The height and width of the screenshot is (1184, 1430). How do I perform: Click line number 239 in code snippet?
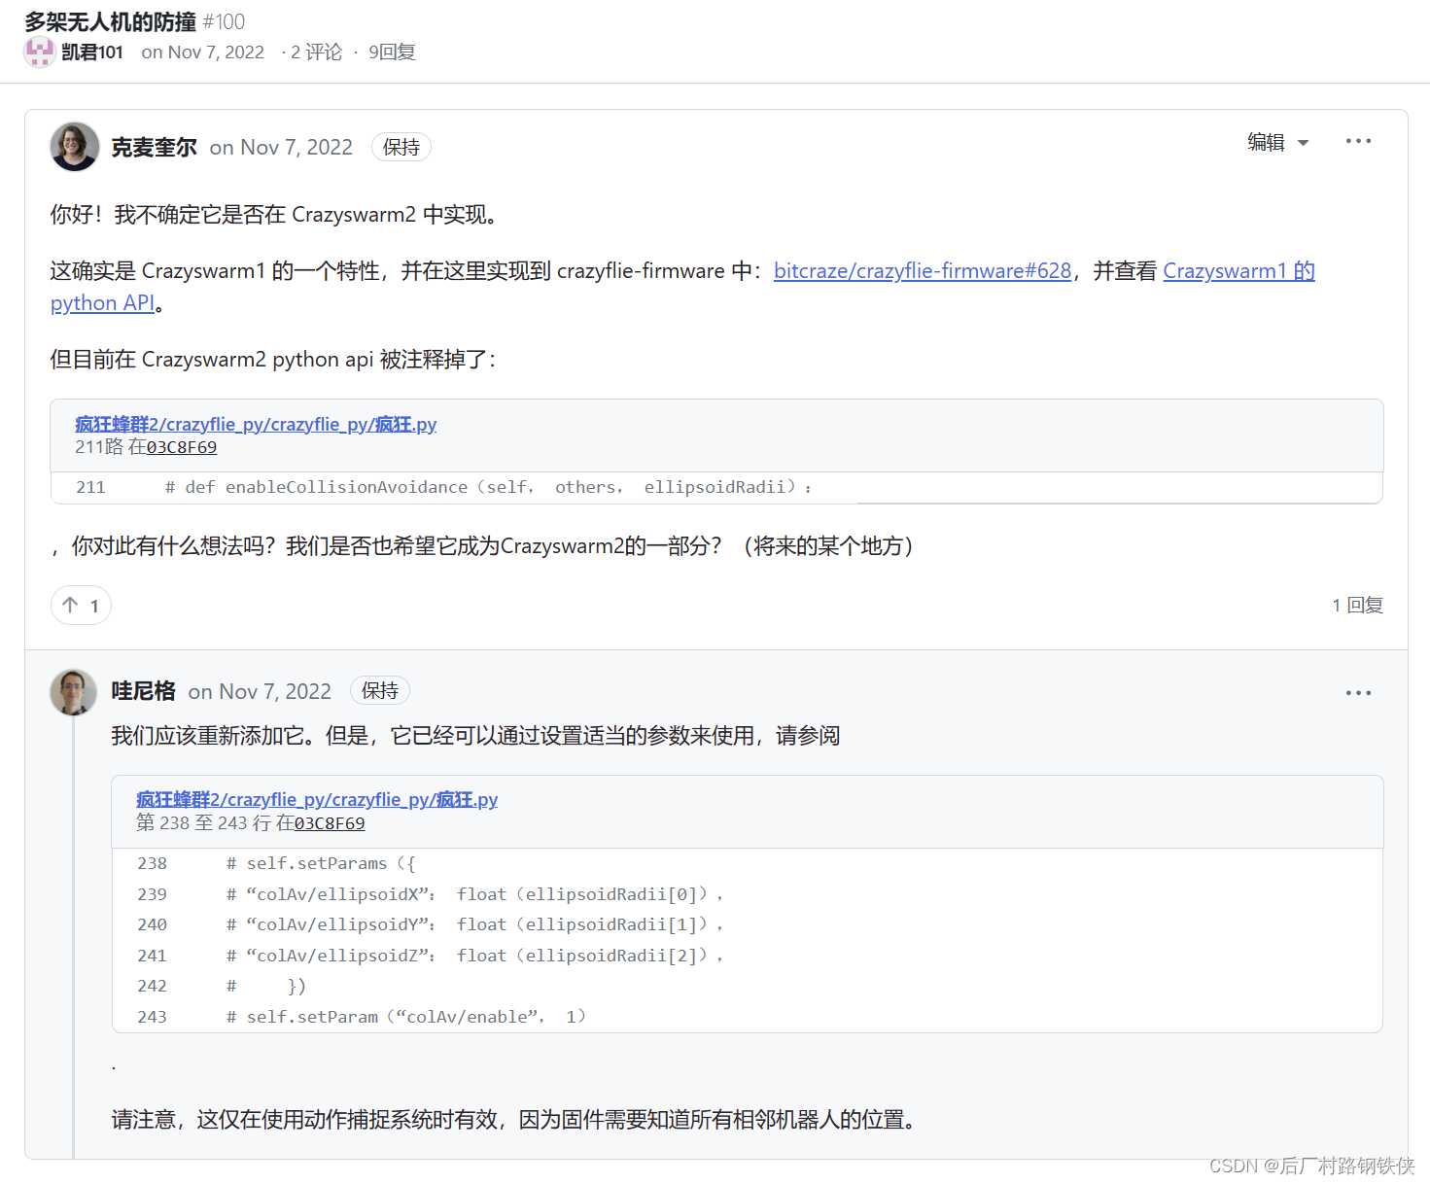152,894
